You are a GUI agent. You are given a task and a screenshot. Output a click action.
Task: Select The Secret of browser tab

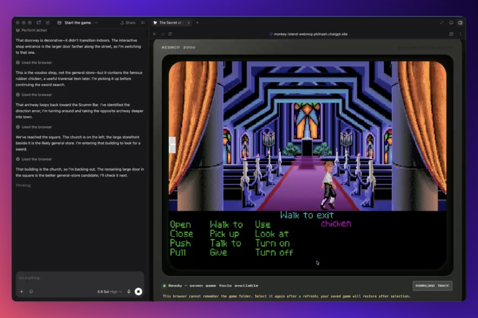click(x=170, y=23)
